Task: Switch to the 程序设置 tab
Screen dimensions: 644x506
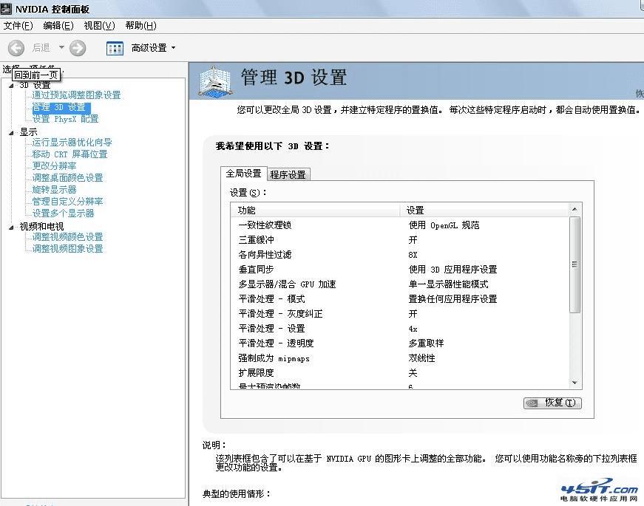Action: click(x=288, y=175)
